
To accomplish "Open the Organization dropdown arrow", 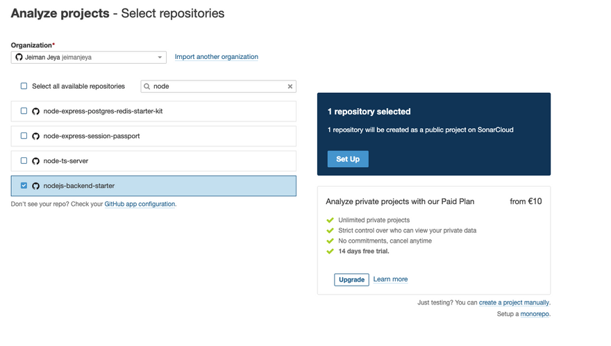I will (160, 58).
